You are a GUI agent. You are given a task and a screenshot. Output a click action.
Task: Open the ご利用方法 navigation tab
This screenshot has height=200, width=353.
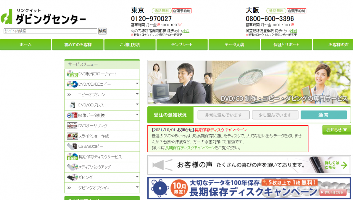click(130, 45)
